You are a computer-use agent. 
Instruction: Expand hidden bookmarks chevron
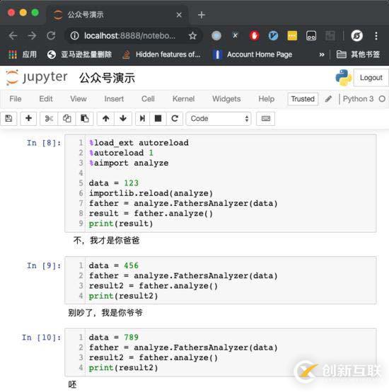coord(322,54)
